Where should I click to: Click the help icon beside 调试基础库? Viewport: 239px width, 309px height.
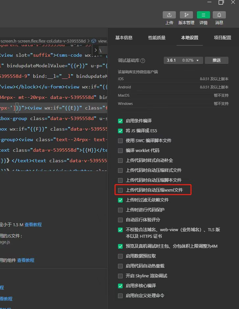pos(143,61)
